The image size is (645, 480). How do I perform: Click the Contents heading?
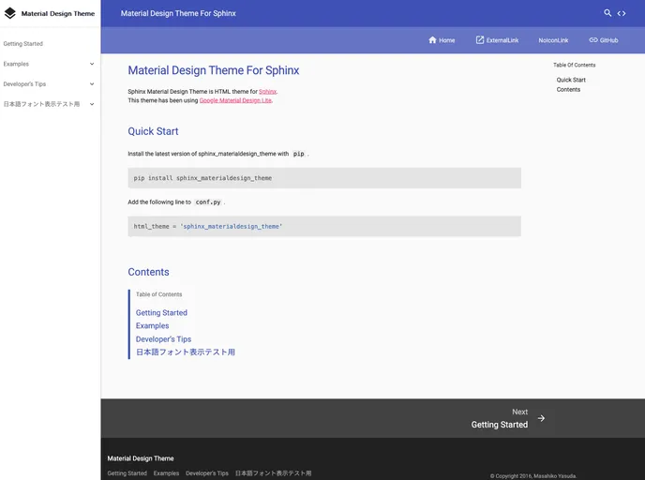pyautogui.click(x=148, y=272)
